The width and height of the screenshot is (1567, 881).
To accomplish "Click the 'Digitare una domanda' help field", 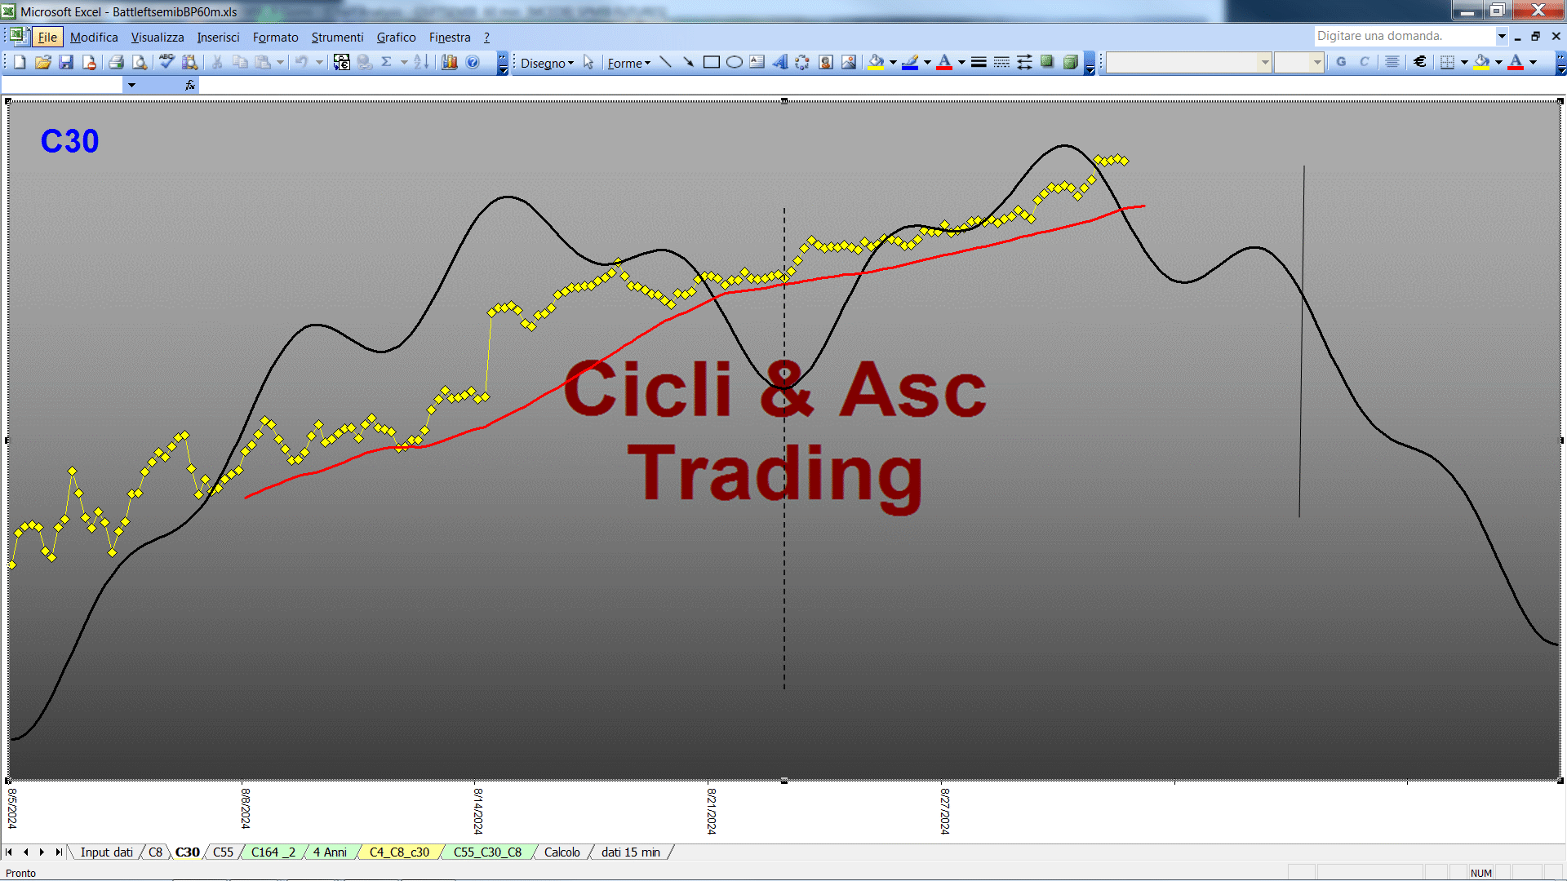I will click(1404, 36).
